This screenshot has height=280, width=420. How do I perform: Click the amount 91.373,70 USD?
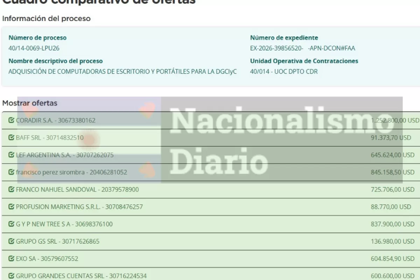click(x=391, y=138)
